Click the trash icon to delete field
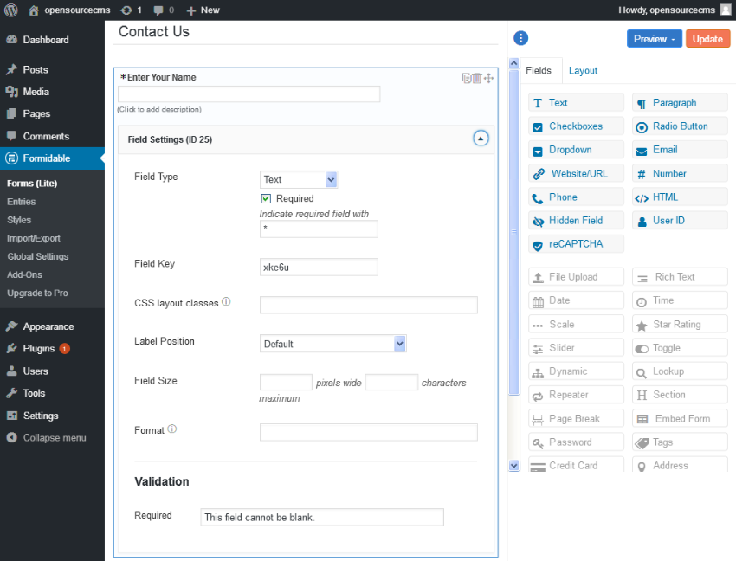The image size is (736, 561). [477, 78]
